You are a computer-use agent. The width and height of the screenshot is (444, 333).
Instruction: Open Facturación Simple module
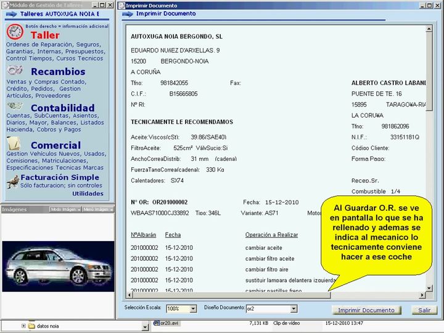coord(60,178)
